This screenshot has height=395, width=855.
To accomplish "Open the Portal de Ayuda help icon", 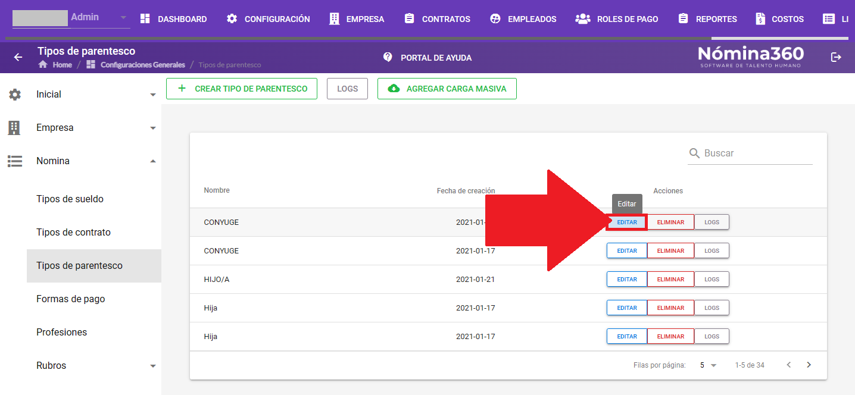I will click(388, 57).
